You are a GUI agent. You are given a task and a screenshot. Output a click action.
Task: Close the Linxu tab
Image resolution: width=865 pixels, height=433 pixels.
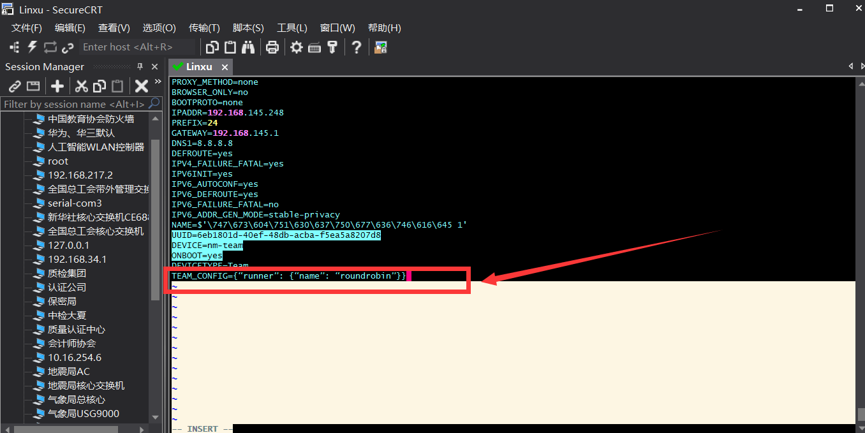tap(225, 67)
